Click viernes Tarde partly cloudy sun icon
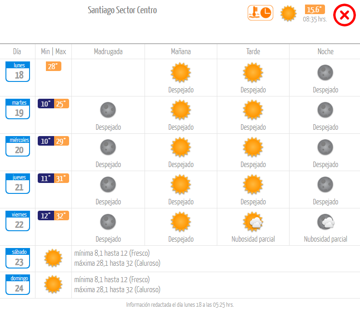The width and height of the screenshot is (360, 309). [x=253, y=222]
